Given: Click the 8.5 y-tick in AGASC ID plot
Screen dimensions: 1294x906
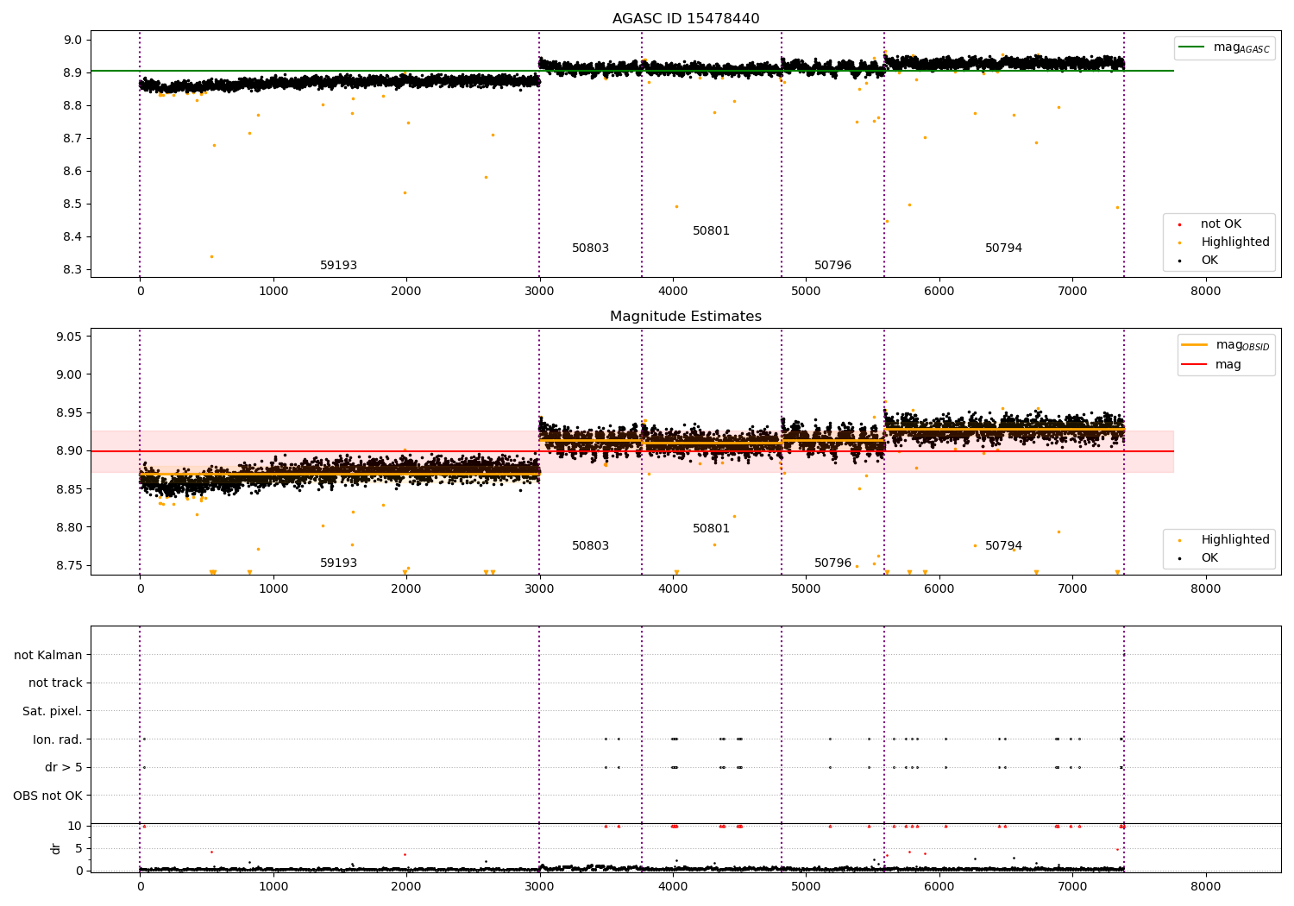Looking at the screenshot, I should coord(72,204).
